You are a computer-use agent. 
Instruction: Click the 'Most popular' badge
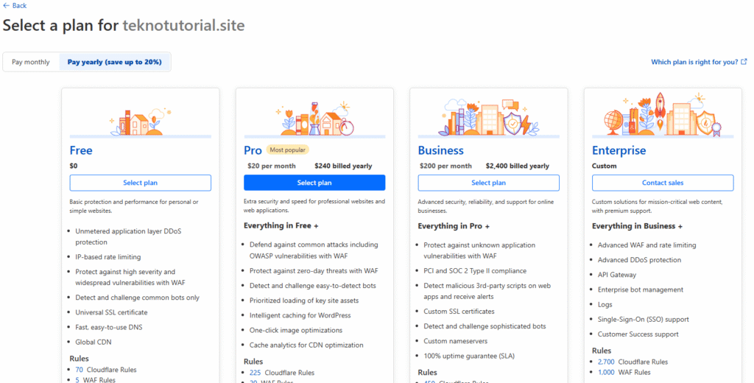tap(288, 150)
